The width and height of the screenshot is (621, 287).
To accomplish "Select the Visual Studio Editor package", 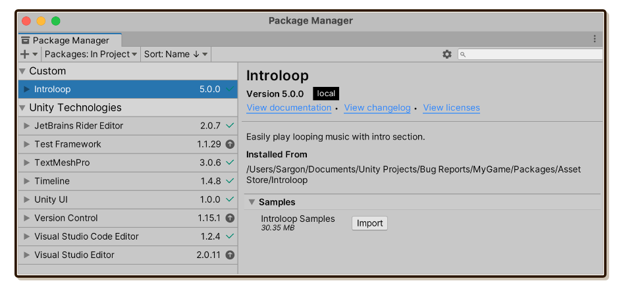I will pyautogui.click(x=128, y=255).
